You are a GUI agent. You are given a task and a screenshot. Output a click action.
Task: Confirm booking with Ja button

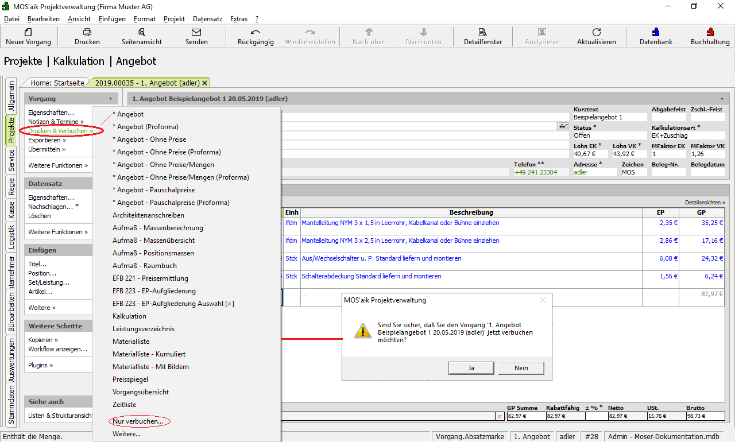(471, 368)
